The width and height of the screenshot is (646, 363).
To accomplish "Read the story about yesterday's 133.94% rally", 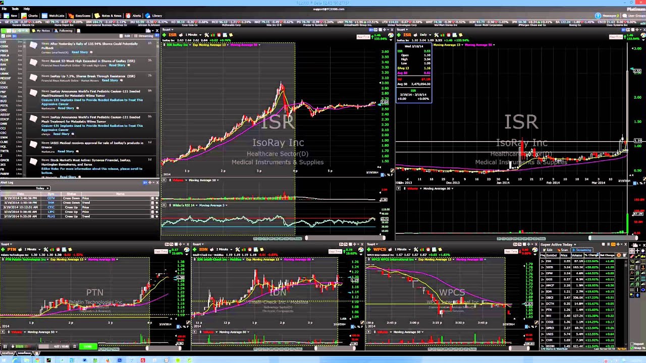I will (80, 52).
